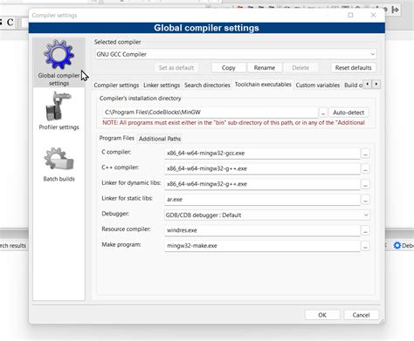414x341 pixels.
Task: Open the Additional Paths tab
Action: coord(160,139)
